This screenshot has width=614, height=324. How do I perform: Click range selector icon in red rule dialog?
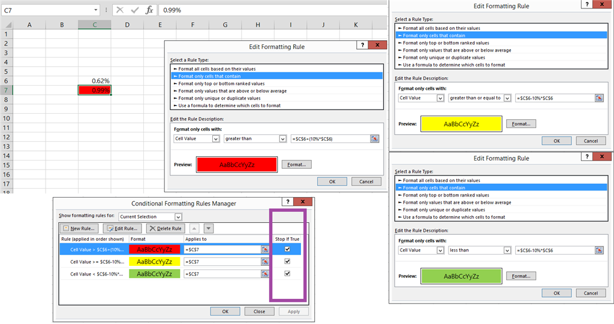click(x=375, y=138)
